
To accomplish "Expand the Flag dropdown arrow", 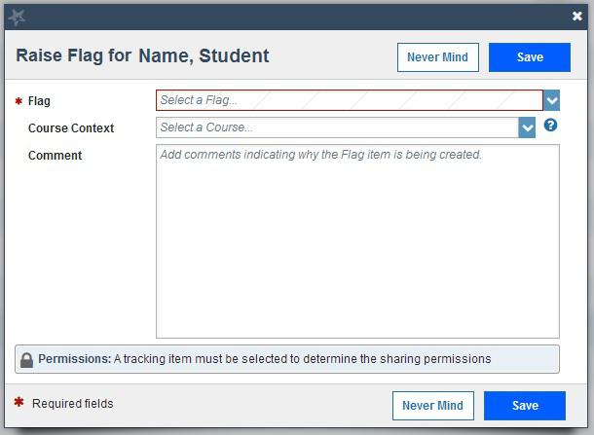I will pyautogui.click(x=552, y=100).
